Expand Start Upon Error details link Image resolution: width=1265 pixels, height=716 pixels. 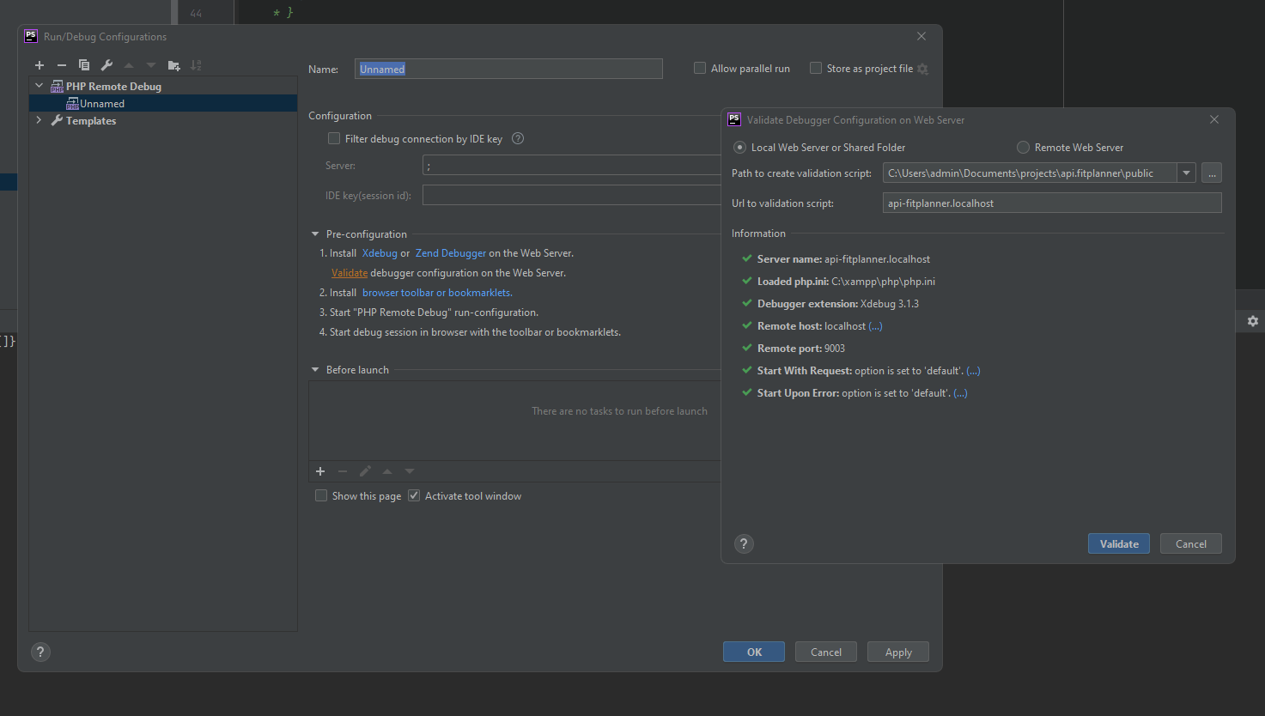click(x=960, y=393)
